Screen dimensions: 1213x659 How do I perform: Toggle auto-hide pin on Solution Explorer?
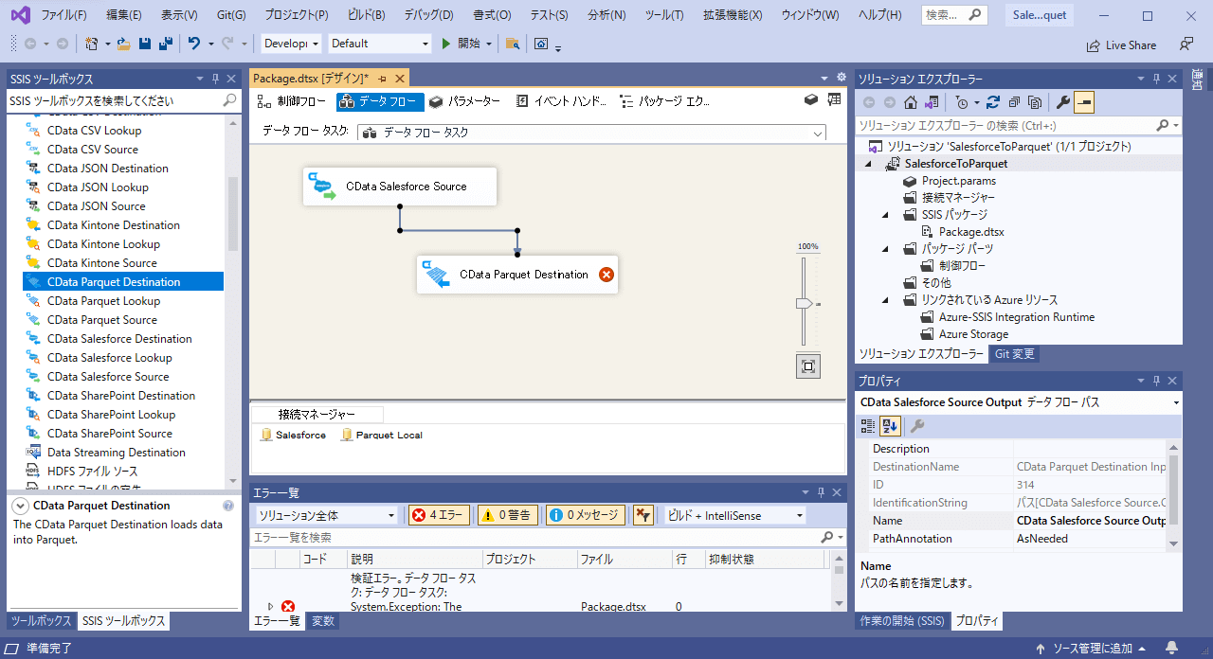1156,79
